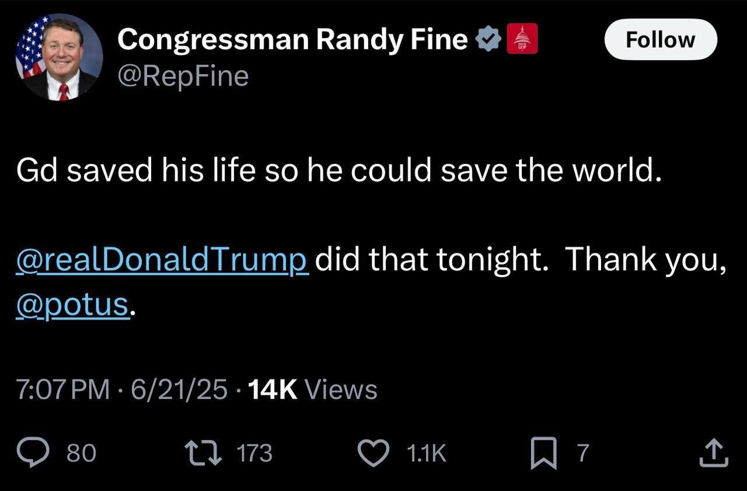747x491 pixels.
Task: Click the 173 reposts count
Action: (254, 453)
